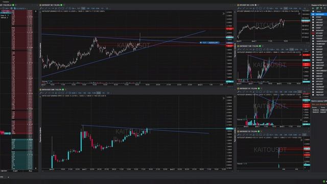Viewport: 327px width, 184px height.
Task: Open the dropdown arrow in bottom-left chart header
Action: click(65, 90)
